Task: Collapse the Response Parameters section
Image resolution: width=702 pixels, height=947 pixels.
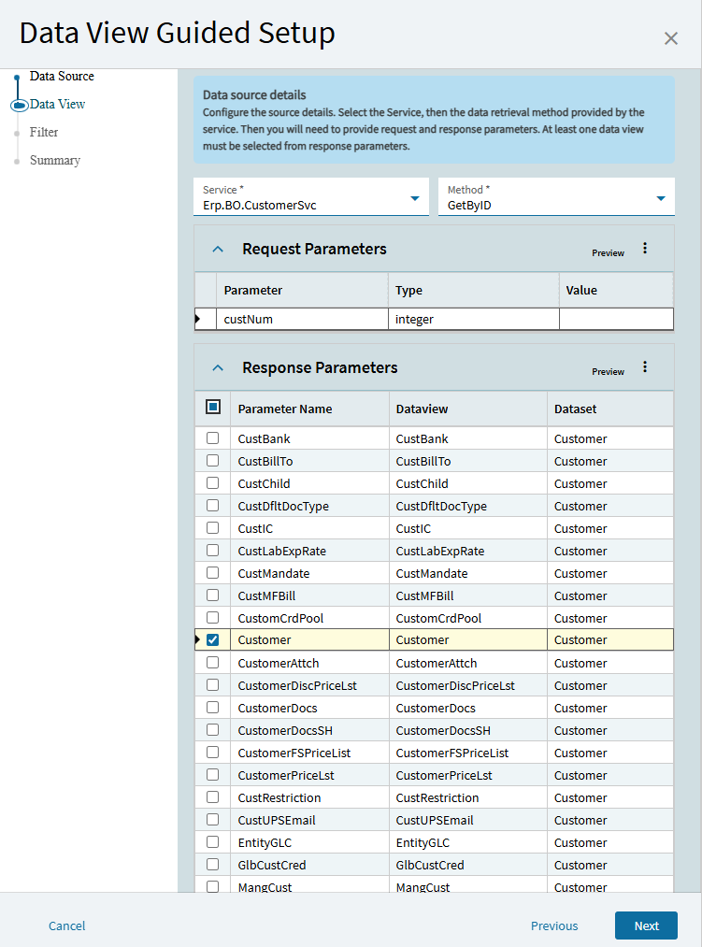Action: coord(218,368)
